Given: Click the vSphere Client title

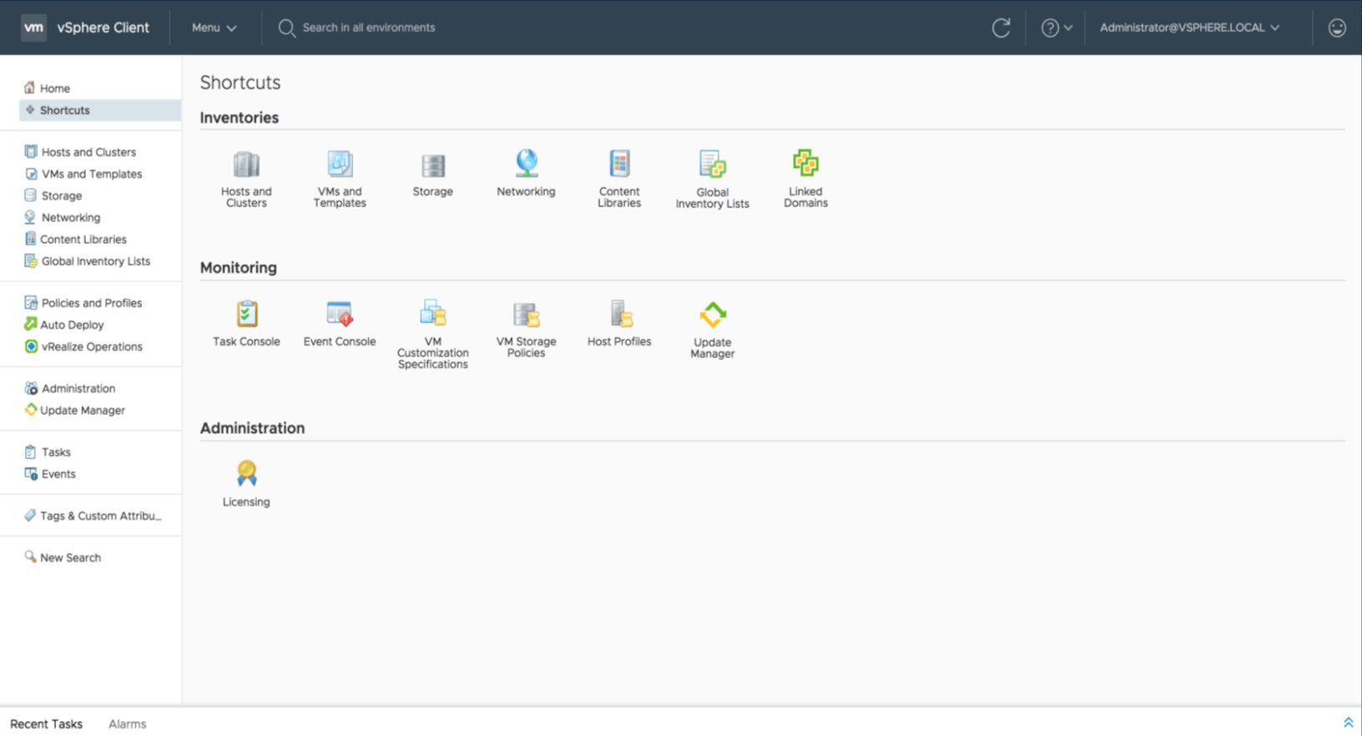Looking at the screenshot, I should [103, 28].
